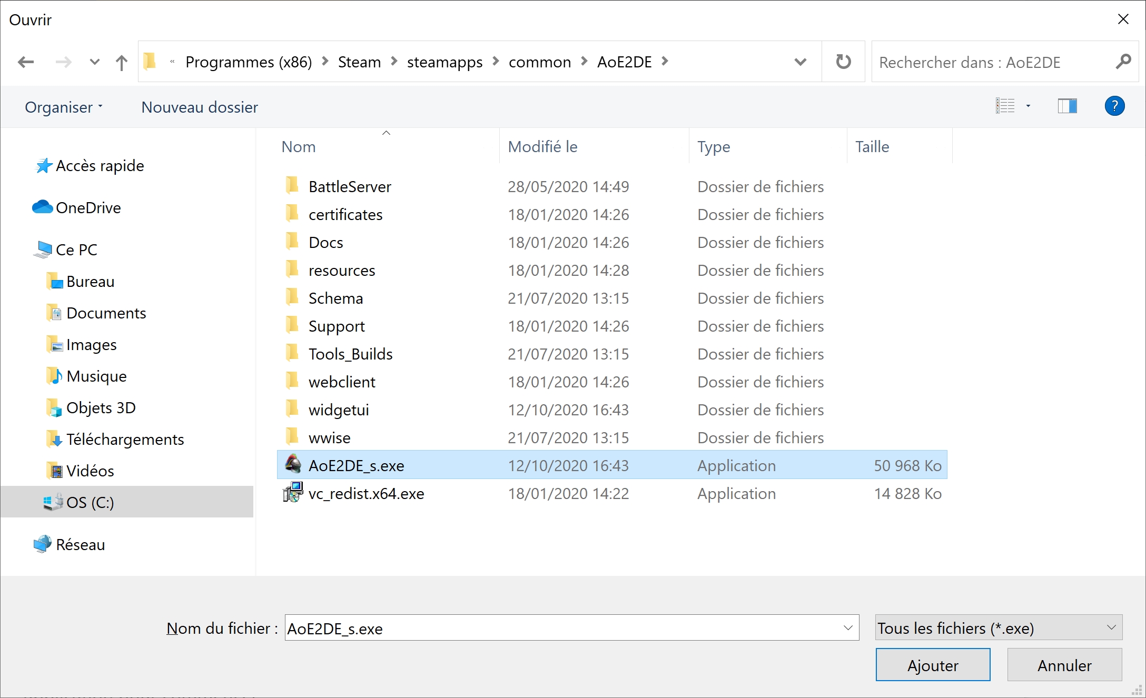Image resolution: width=1146 pixels, height=698 pixels.
Task: Select the Support folder icon
Action: pos(292,325)
